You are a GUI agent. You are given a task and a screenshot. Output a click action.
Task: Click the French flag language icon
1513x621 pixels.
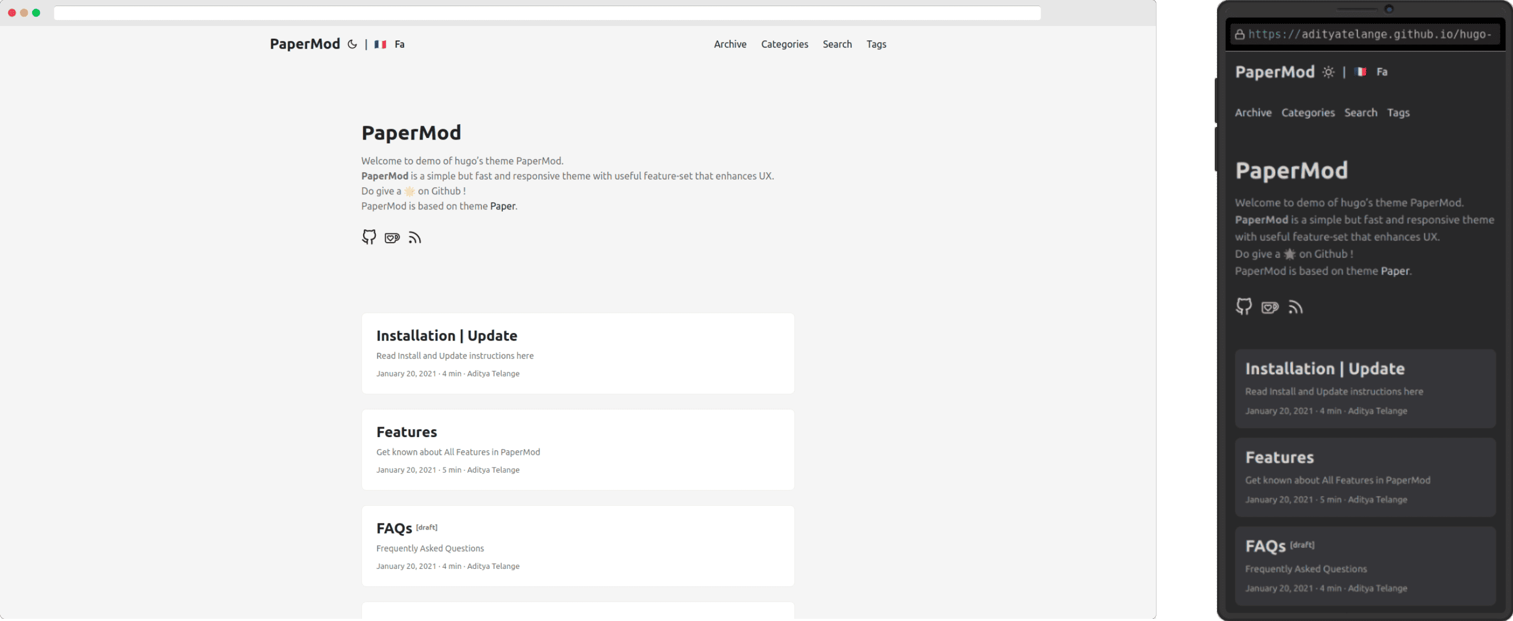pos(379,44)
